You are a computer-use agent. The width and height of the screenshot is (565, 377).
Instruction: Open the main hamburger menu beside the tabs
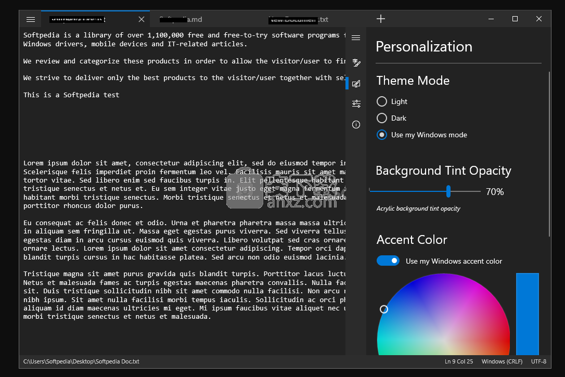[x=31, y=19]
